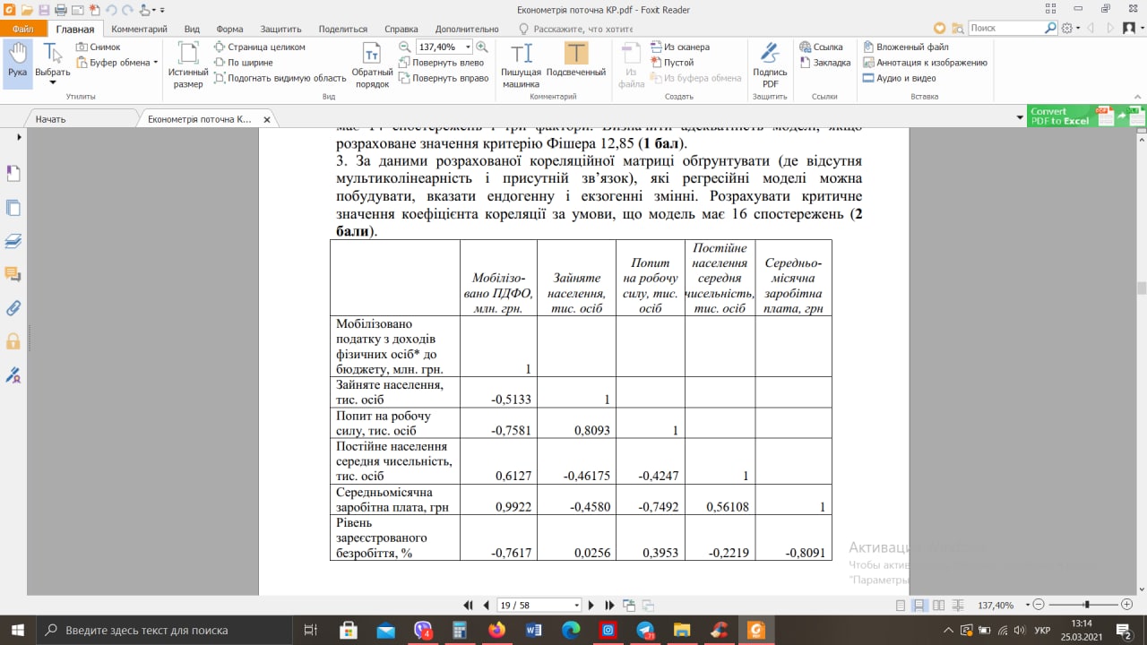This screenshot has height=645, width=1147.
Task: Insert a Ссылка link
Action: pos(820,47)
